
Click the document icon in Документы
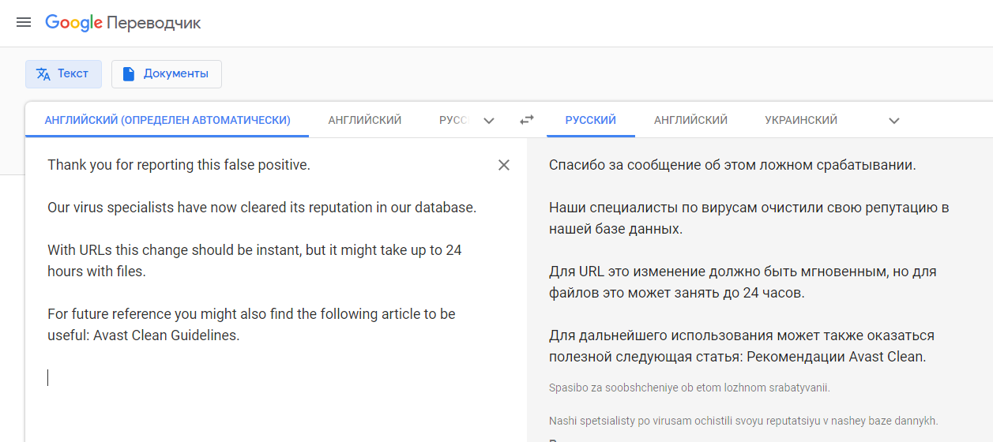coord(129,73)
